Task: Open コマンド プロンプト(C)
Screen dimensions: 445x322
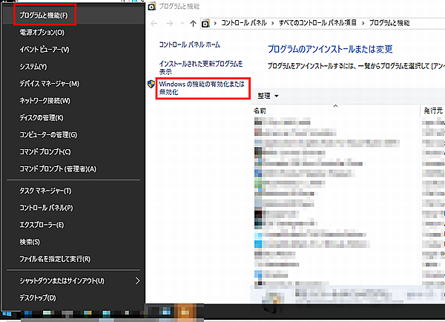Action: [45, 151]
